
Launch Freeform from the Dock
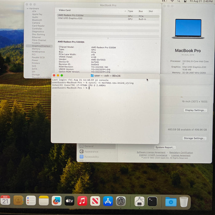57,201
